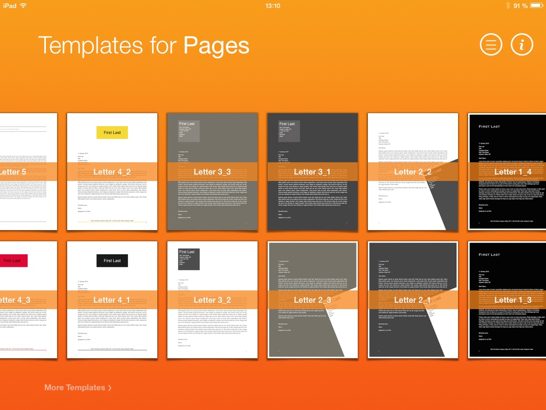Tap the Templates for Pages title
Image resolution: width=546 pixels, height=410 pixels.
click(x=143, y=45)
